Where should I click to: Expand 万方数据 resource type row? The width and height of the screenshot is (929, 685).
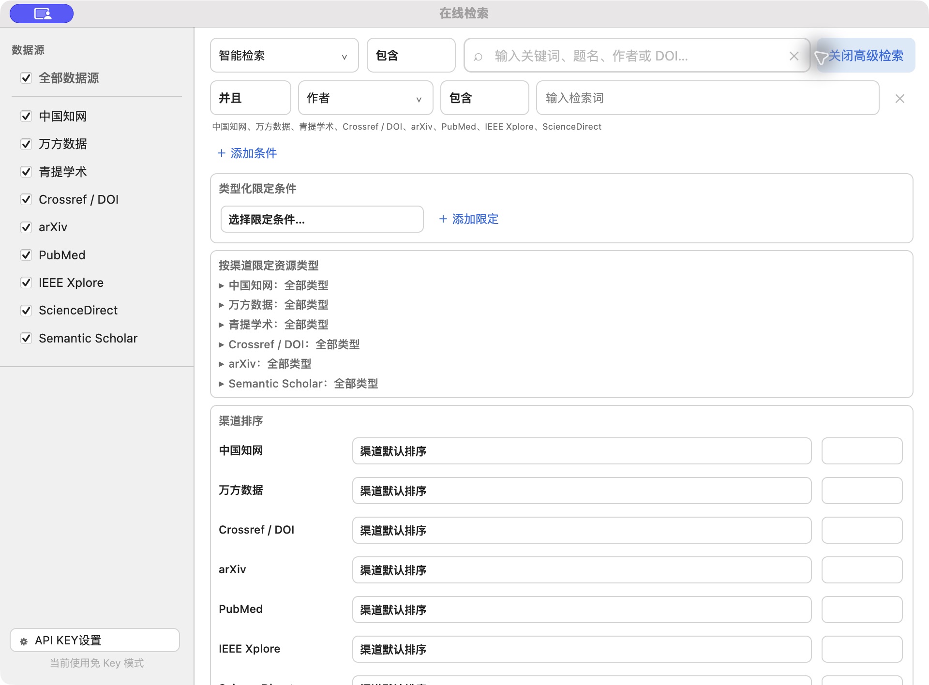click(x=273, y=305)
